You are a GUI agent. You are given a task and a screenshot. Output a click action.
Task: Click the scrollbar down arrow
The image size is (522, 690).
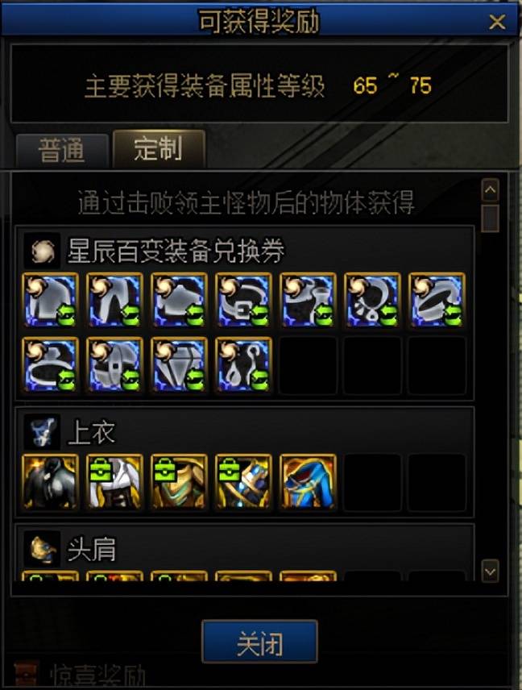point(491,572)
